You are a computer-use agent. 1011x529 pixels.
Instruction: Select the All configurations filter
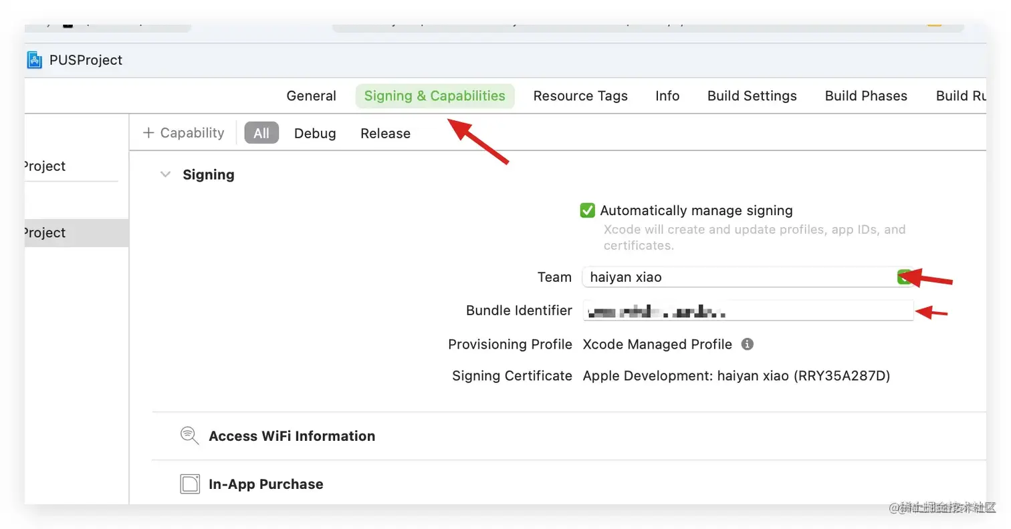coord(261,133)
